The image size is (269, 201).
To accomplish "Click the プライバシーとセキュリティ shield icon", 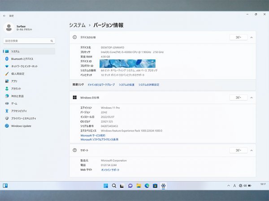I will pos(7,118).
